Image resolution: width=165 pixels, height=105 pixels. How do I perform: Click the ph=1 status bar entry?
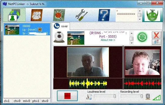click(36, 101)
